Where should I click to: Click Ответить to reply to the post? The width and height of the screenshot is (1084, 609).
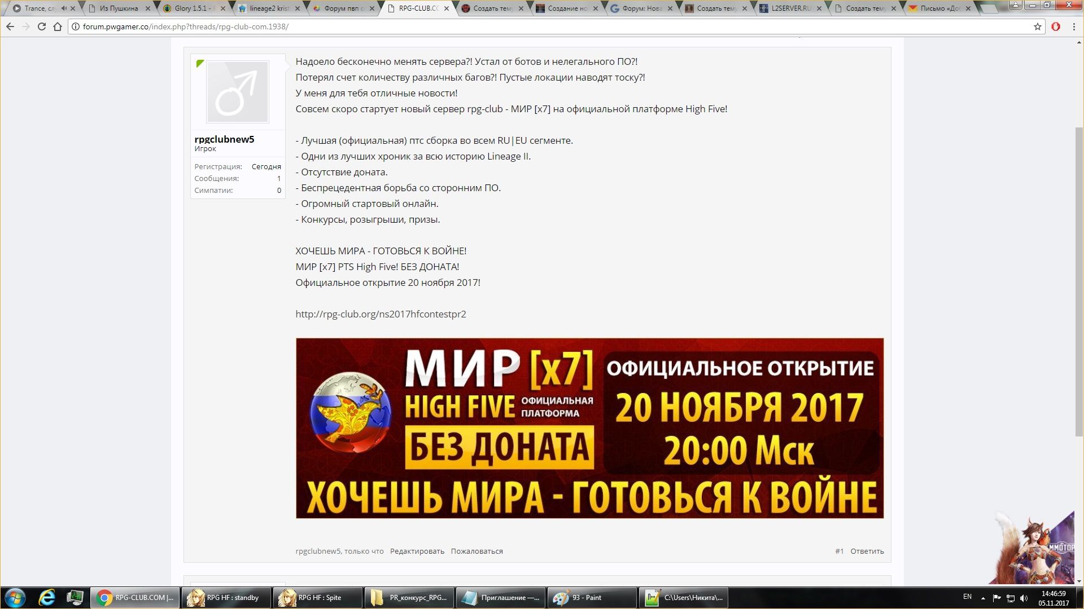[x=867, y=551]
